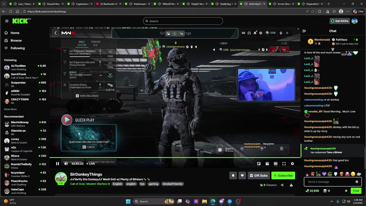The image size is (366, 206).
Task: Switch to BravoOnline browser tab
Action: [x=51, y=4]
